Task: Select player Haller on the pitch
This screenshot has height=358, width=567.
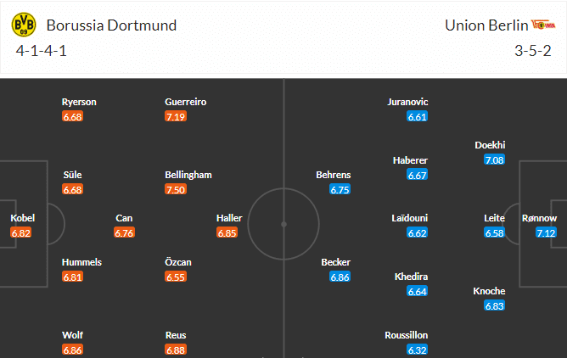Action: (229, 218)
